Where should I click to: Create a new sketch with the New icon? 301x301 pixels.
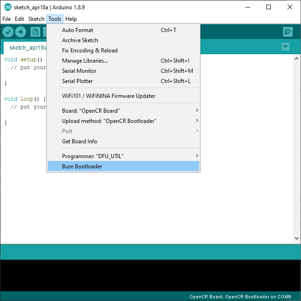(35, 32)
